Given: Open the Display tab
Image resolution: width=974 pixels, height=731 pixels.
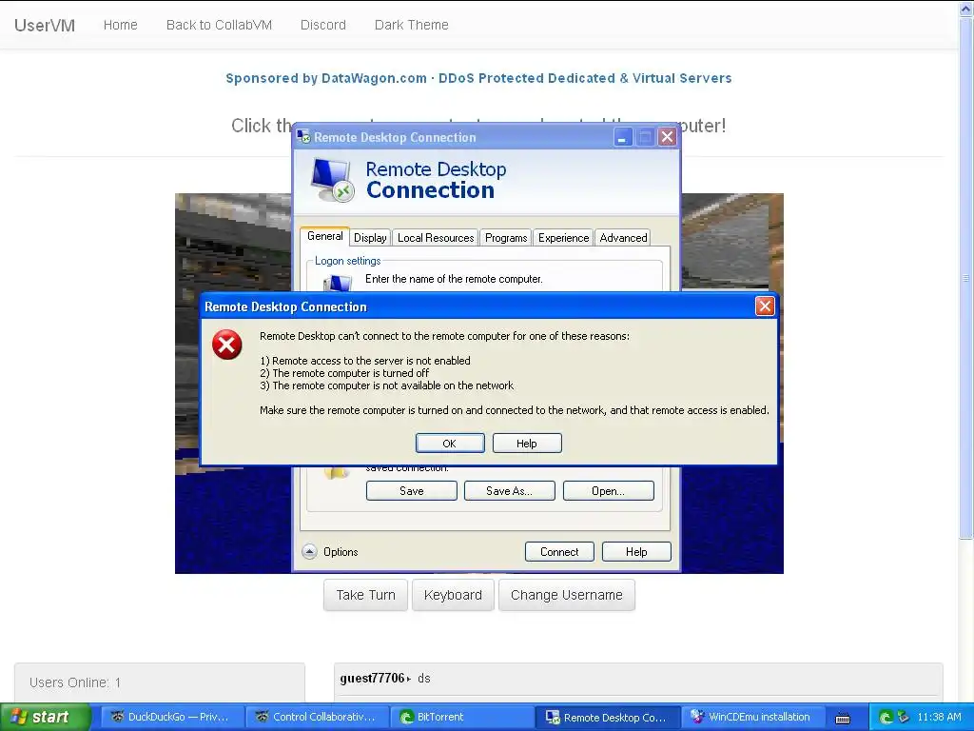Looking at the screenshot, I should (370, 237).
